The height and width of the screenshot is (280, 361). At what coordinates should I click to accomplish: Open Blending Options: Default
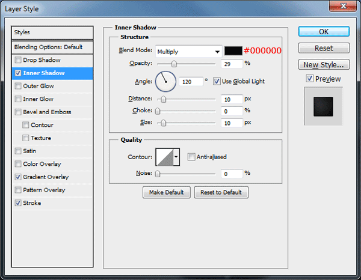[52, 47]
